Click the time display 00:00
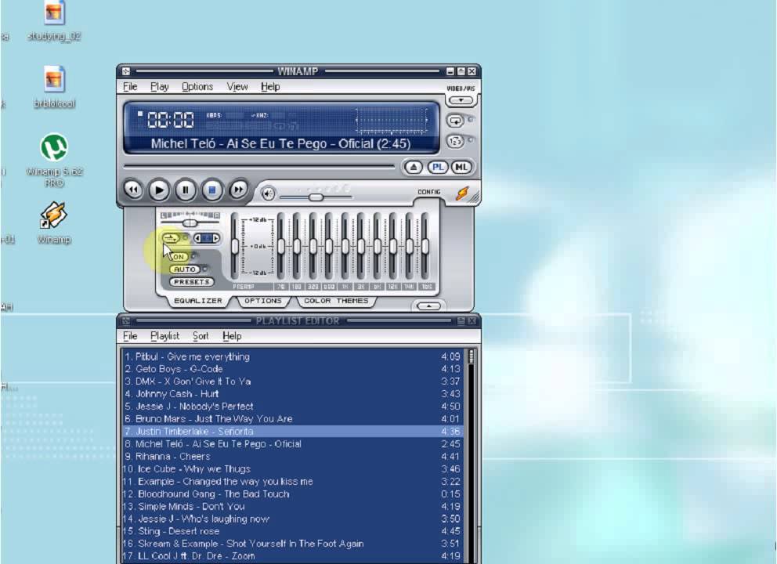 (170, 120)
